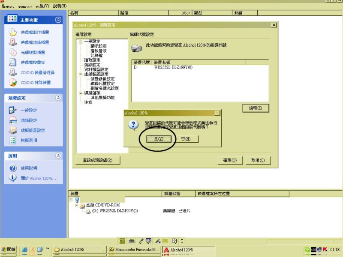Collapse the 進階設定 sidebar panel
Viewport: 343px width, 257px height.
point(58,98)
